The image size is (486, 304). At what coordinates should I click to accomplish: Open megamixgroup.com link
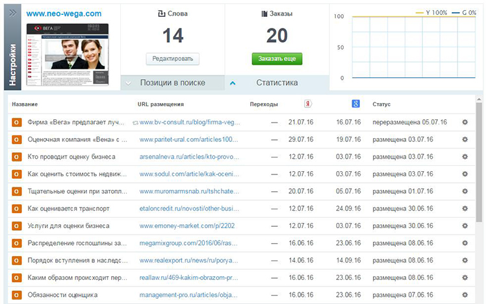(188, 243)
